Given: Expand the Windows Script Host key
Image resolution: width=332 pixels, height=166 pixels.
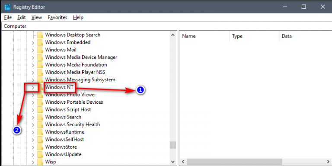Looking at the screenshot, I should click(33, 110).
